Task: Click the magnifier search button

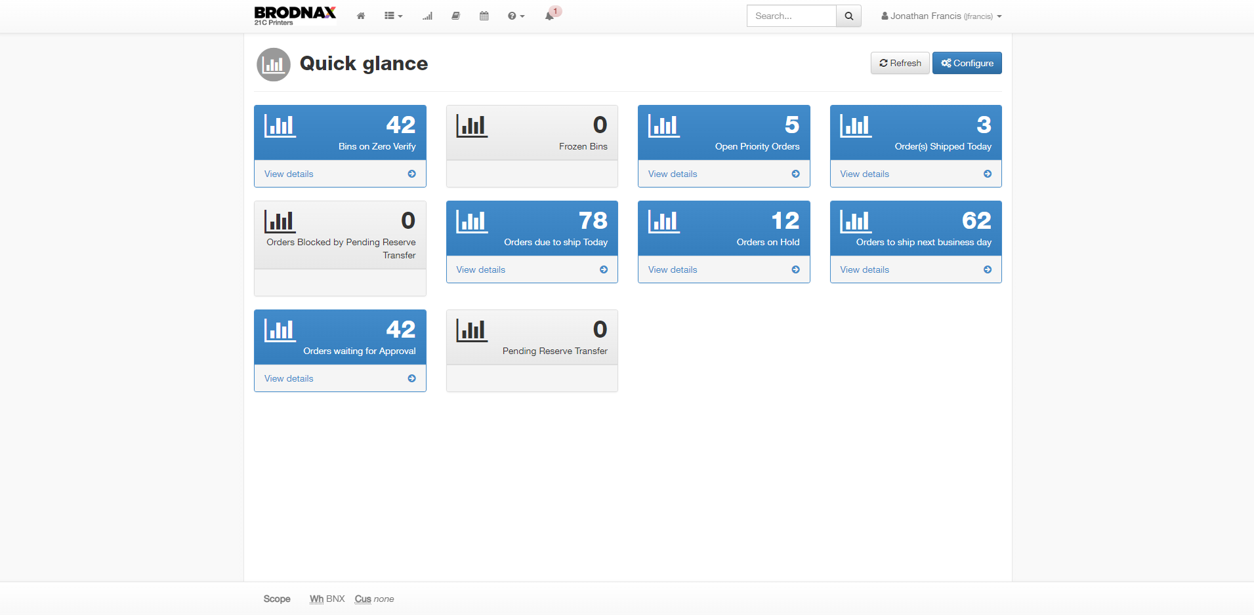Action: tap(848, 16)
